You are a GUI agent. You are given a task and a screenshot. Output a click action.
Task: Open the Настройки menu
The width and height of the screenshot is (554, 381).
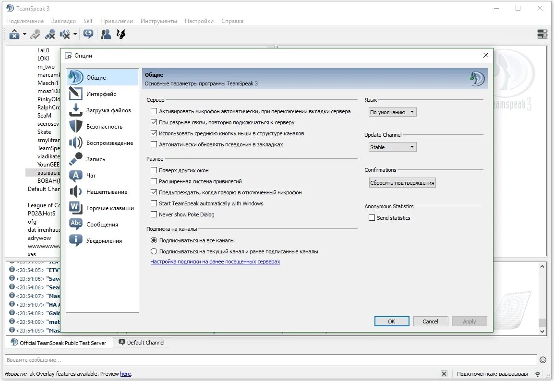click(x=199, y=21)
